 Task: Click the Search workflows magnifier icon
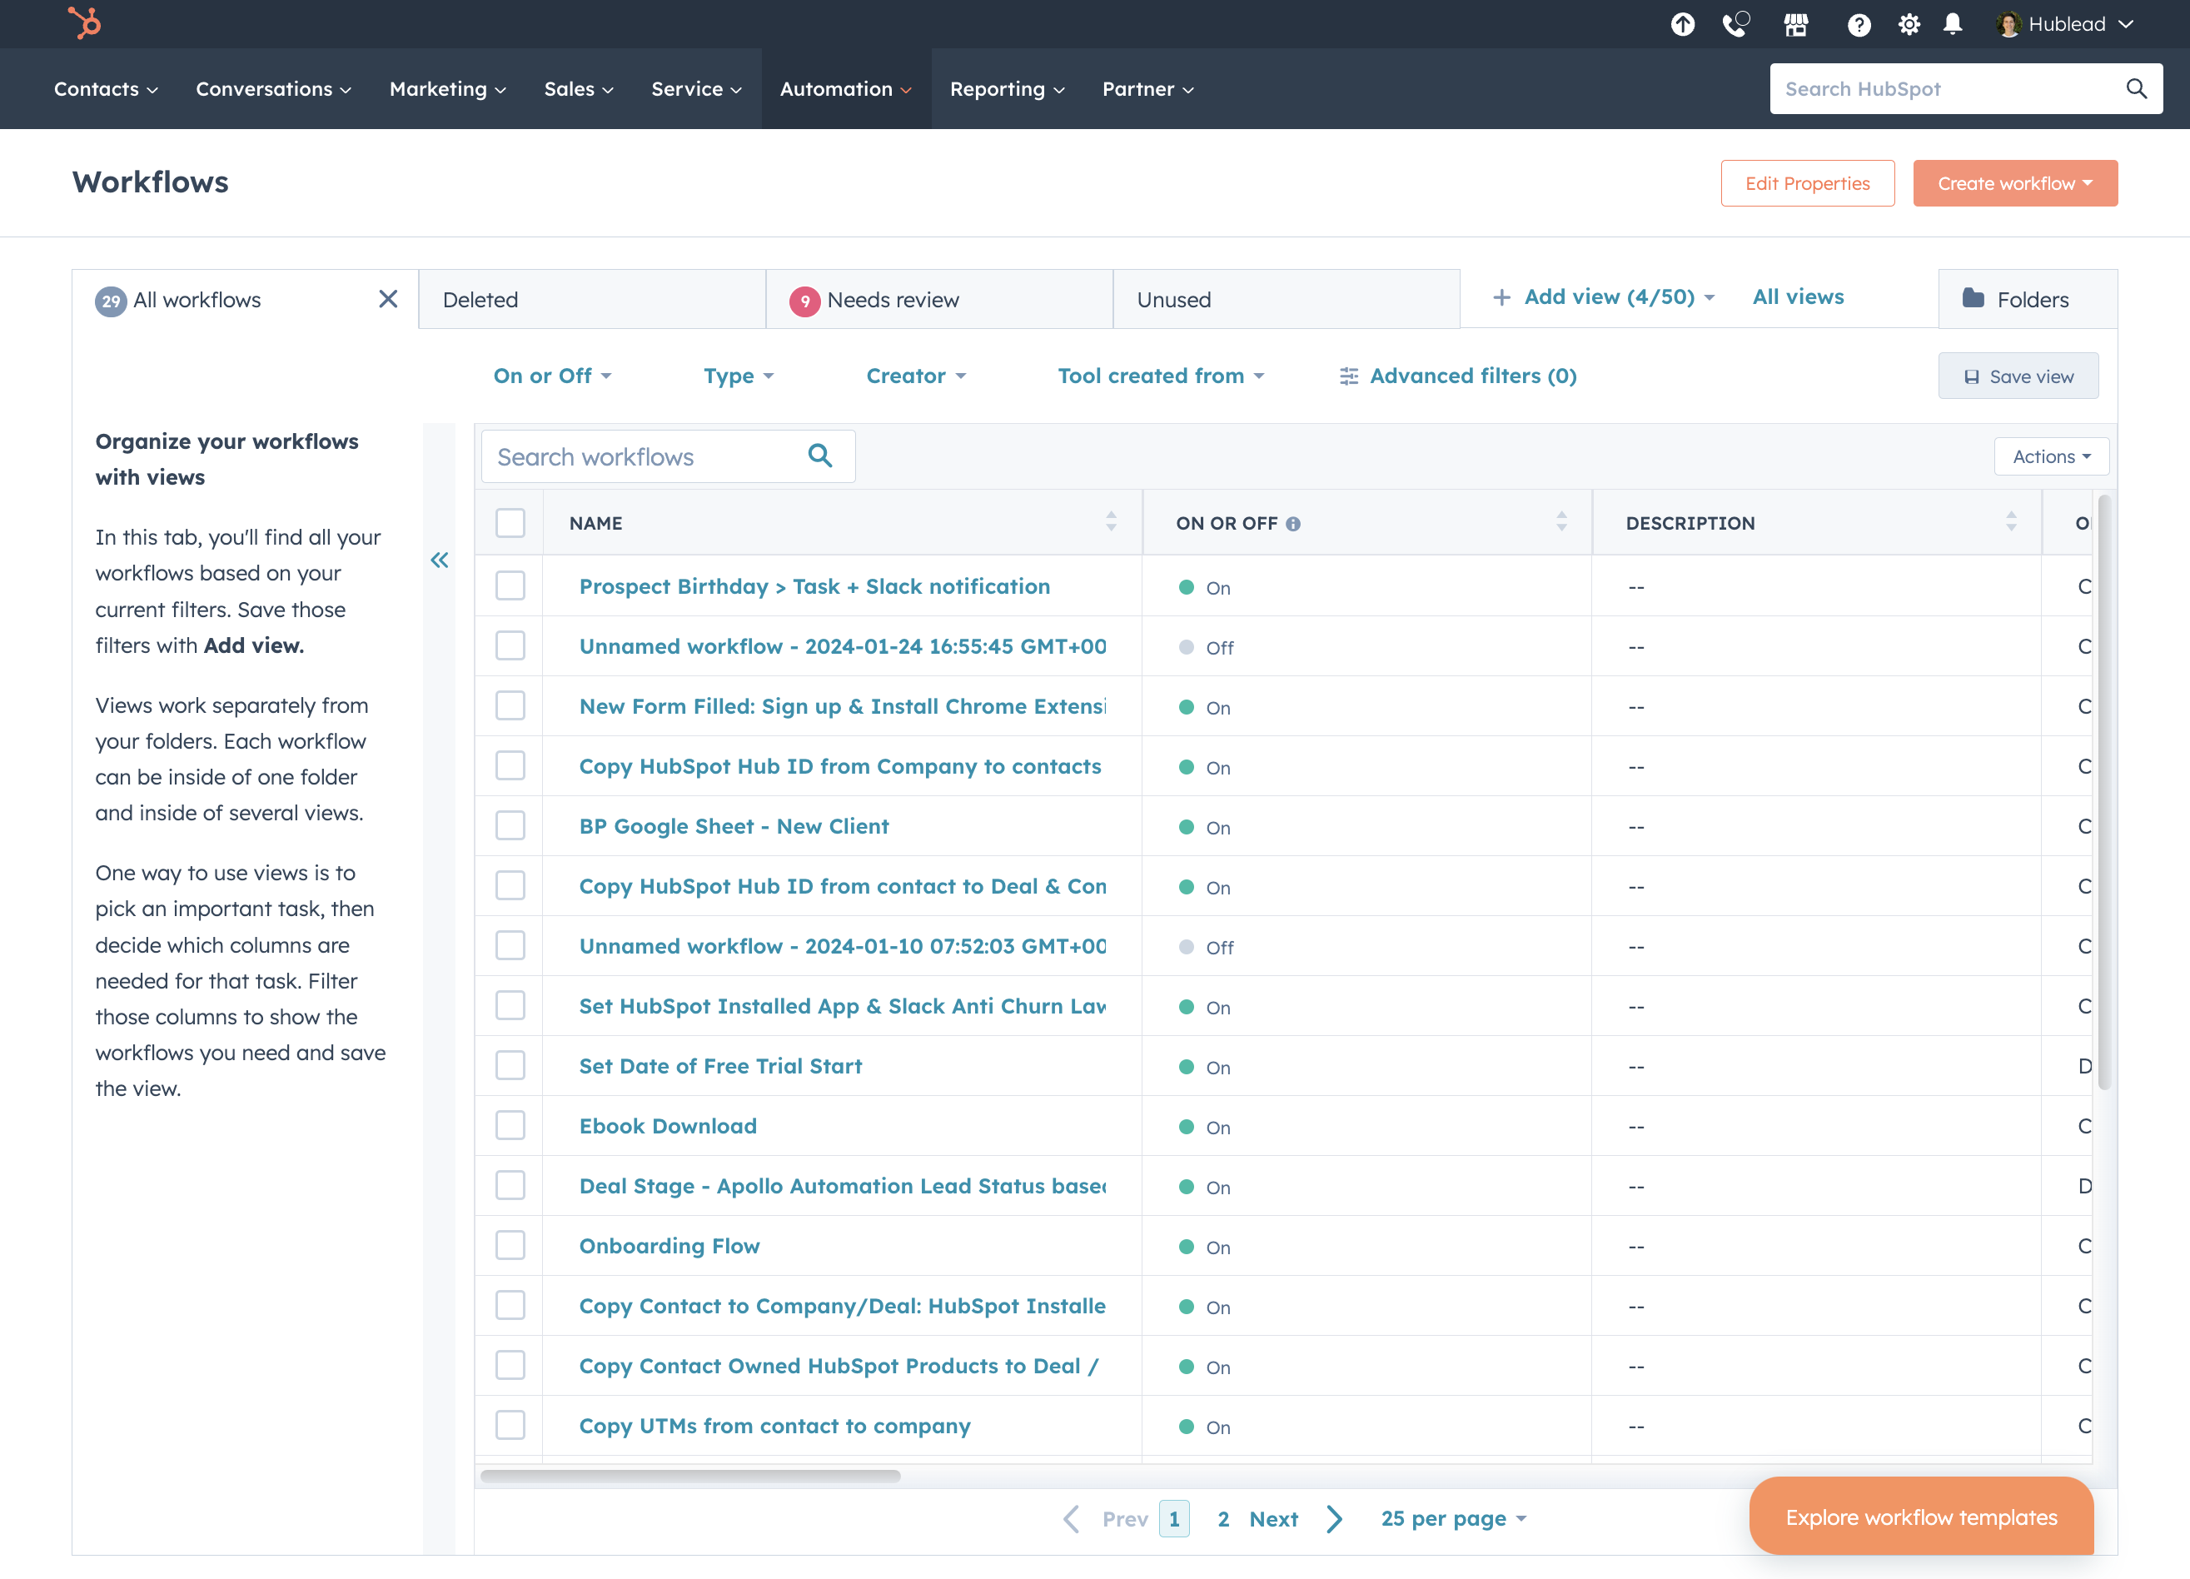820,456
